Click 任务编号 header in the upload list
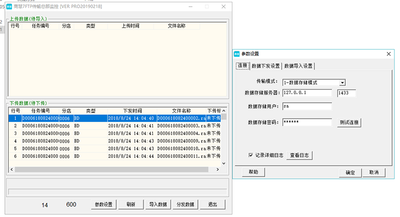The width and height of the screenshot is (400, 217). click(41, 26)
